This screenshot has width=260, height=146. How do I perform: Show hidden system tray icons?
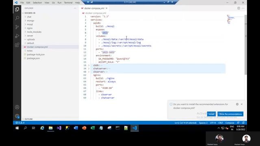[219, 128]
